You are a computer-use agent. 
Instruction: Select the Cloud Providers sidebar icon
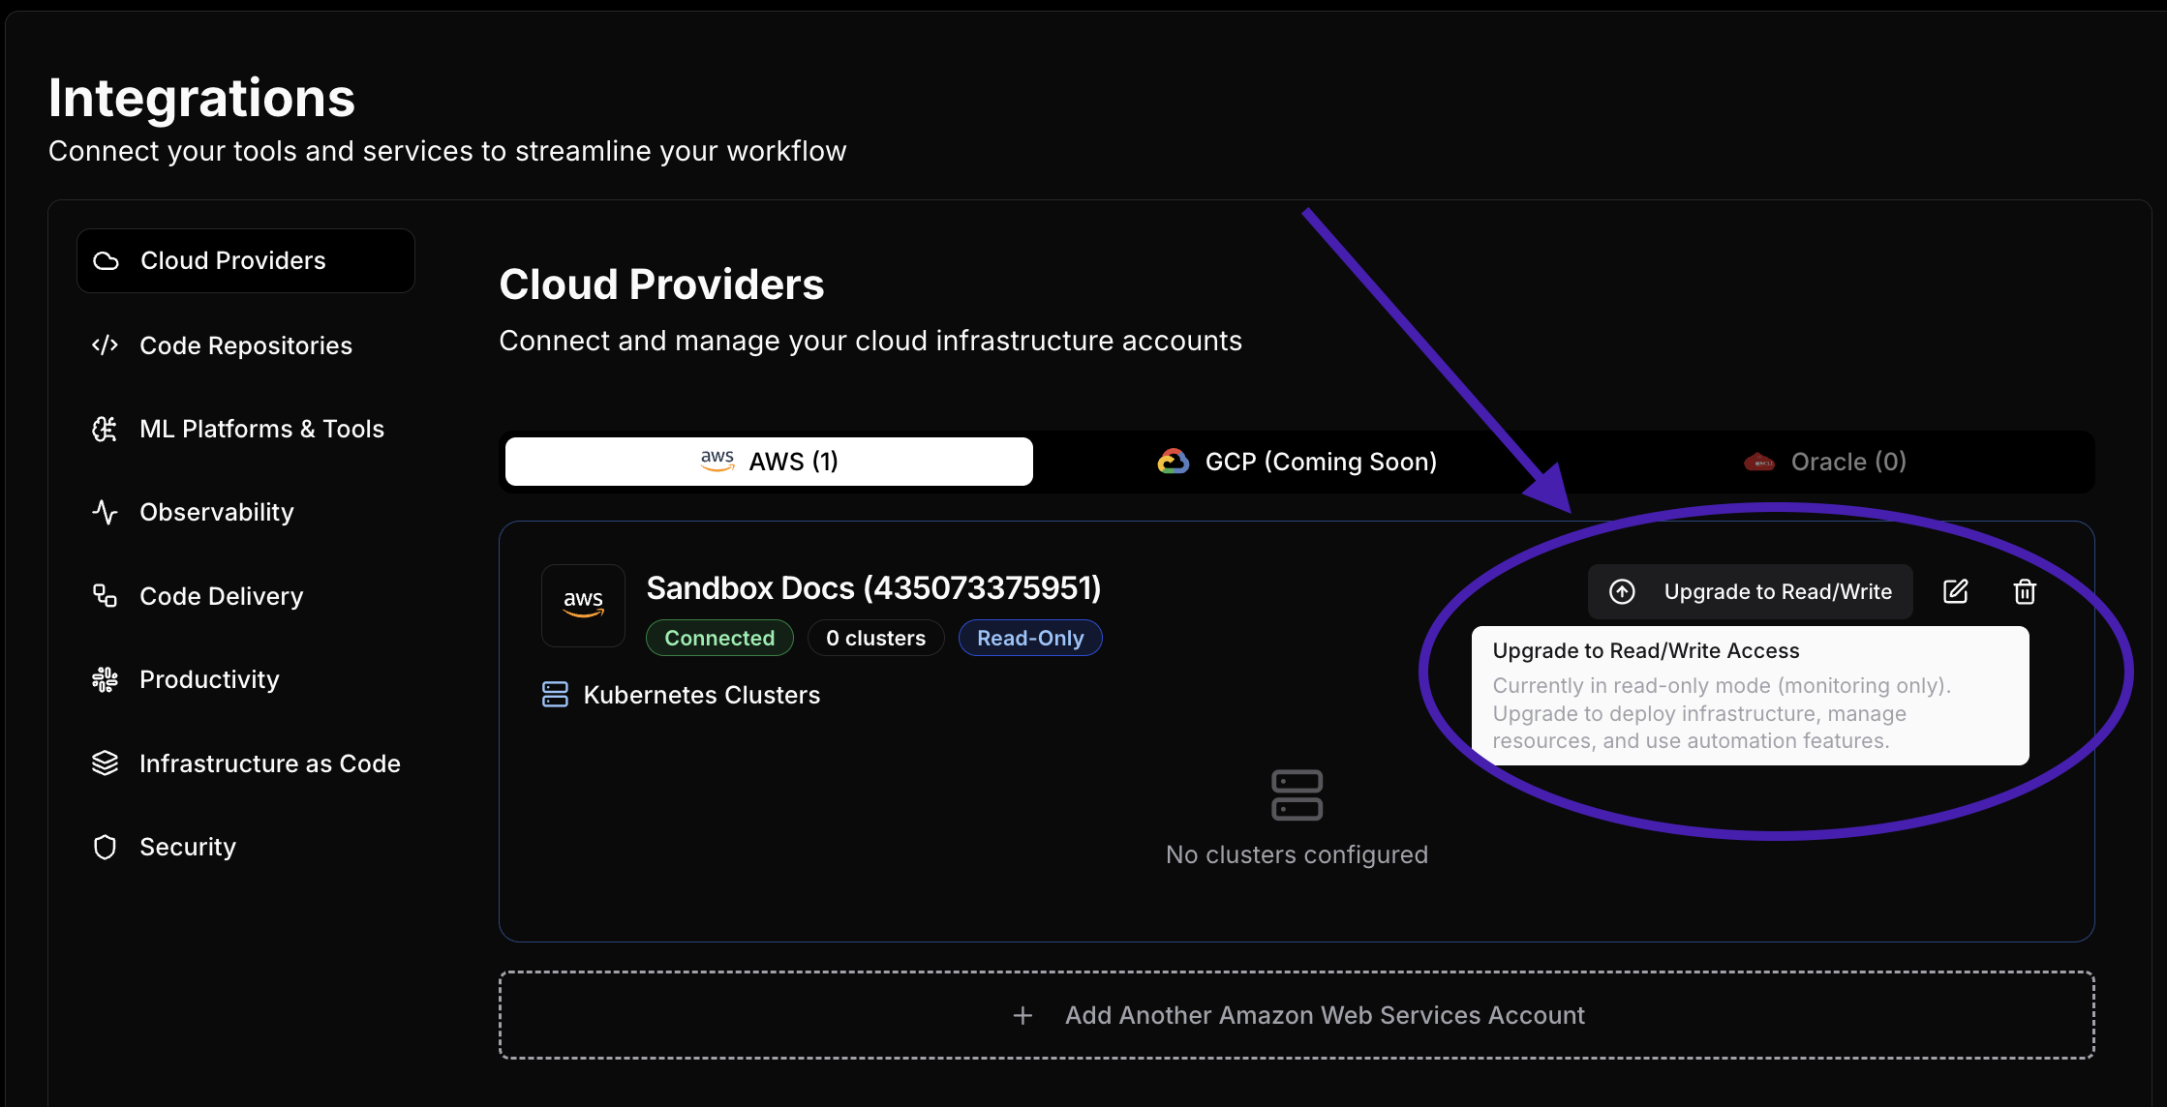pos(106,259)
